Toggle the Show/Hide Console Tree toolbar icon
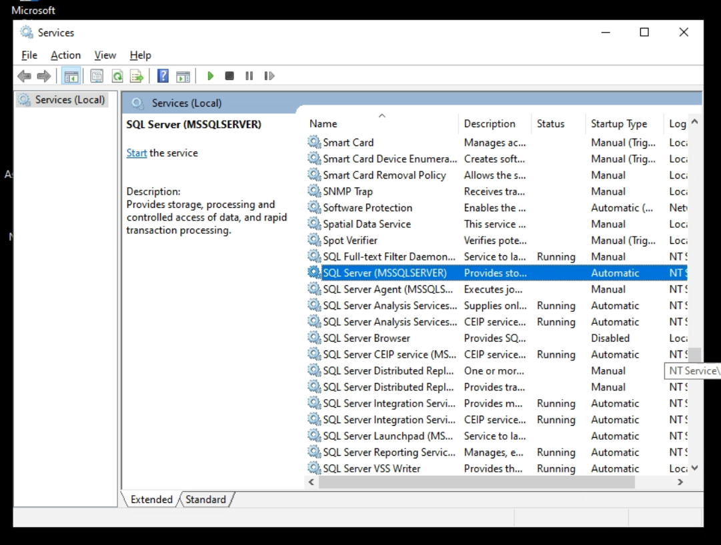721x545 pixels. tap(71, 76)
